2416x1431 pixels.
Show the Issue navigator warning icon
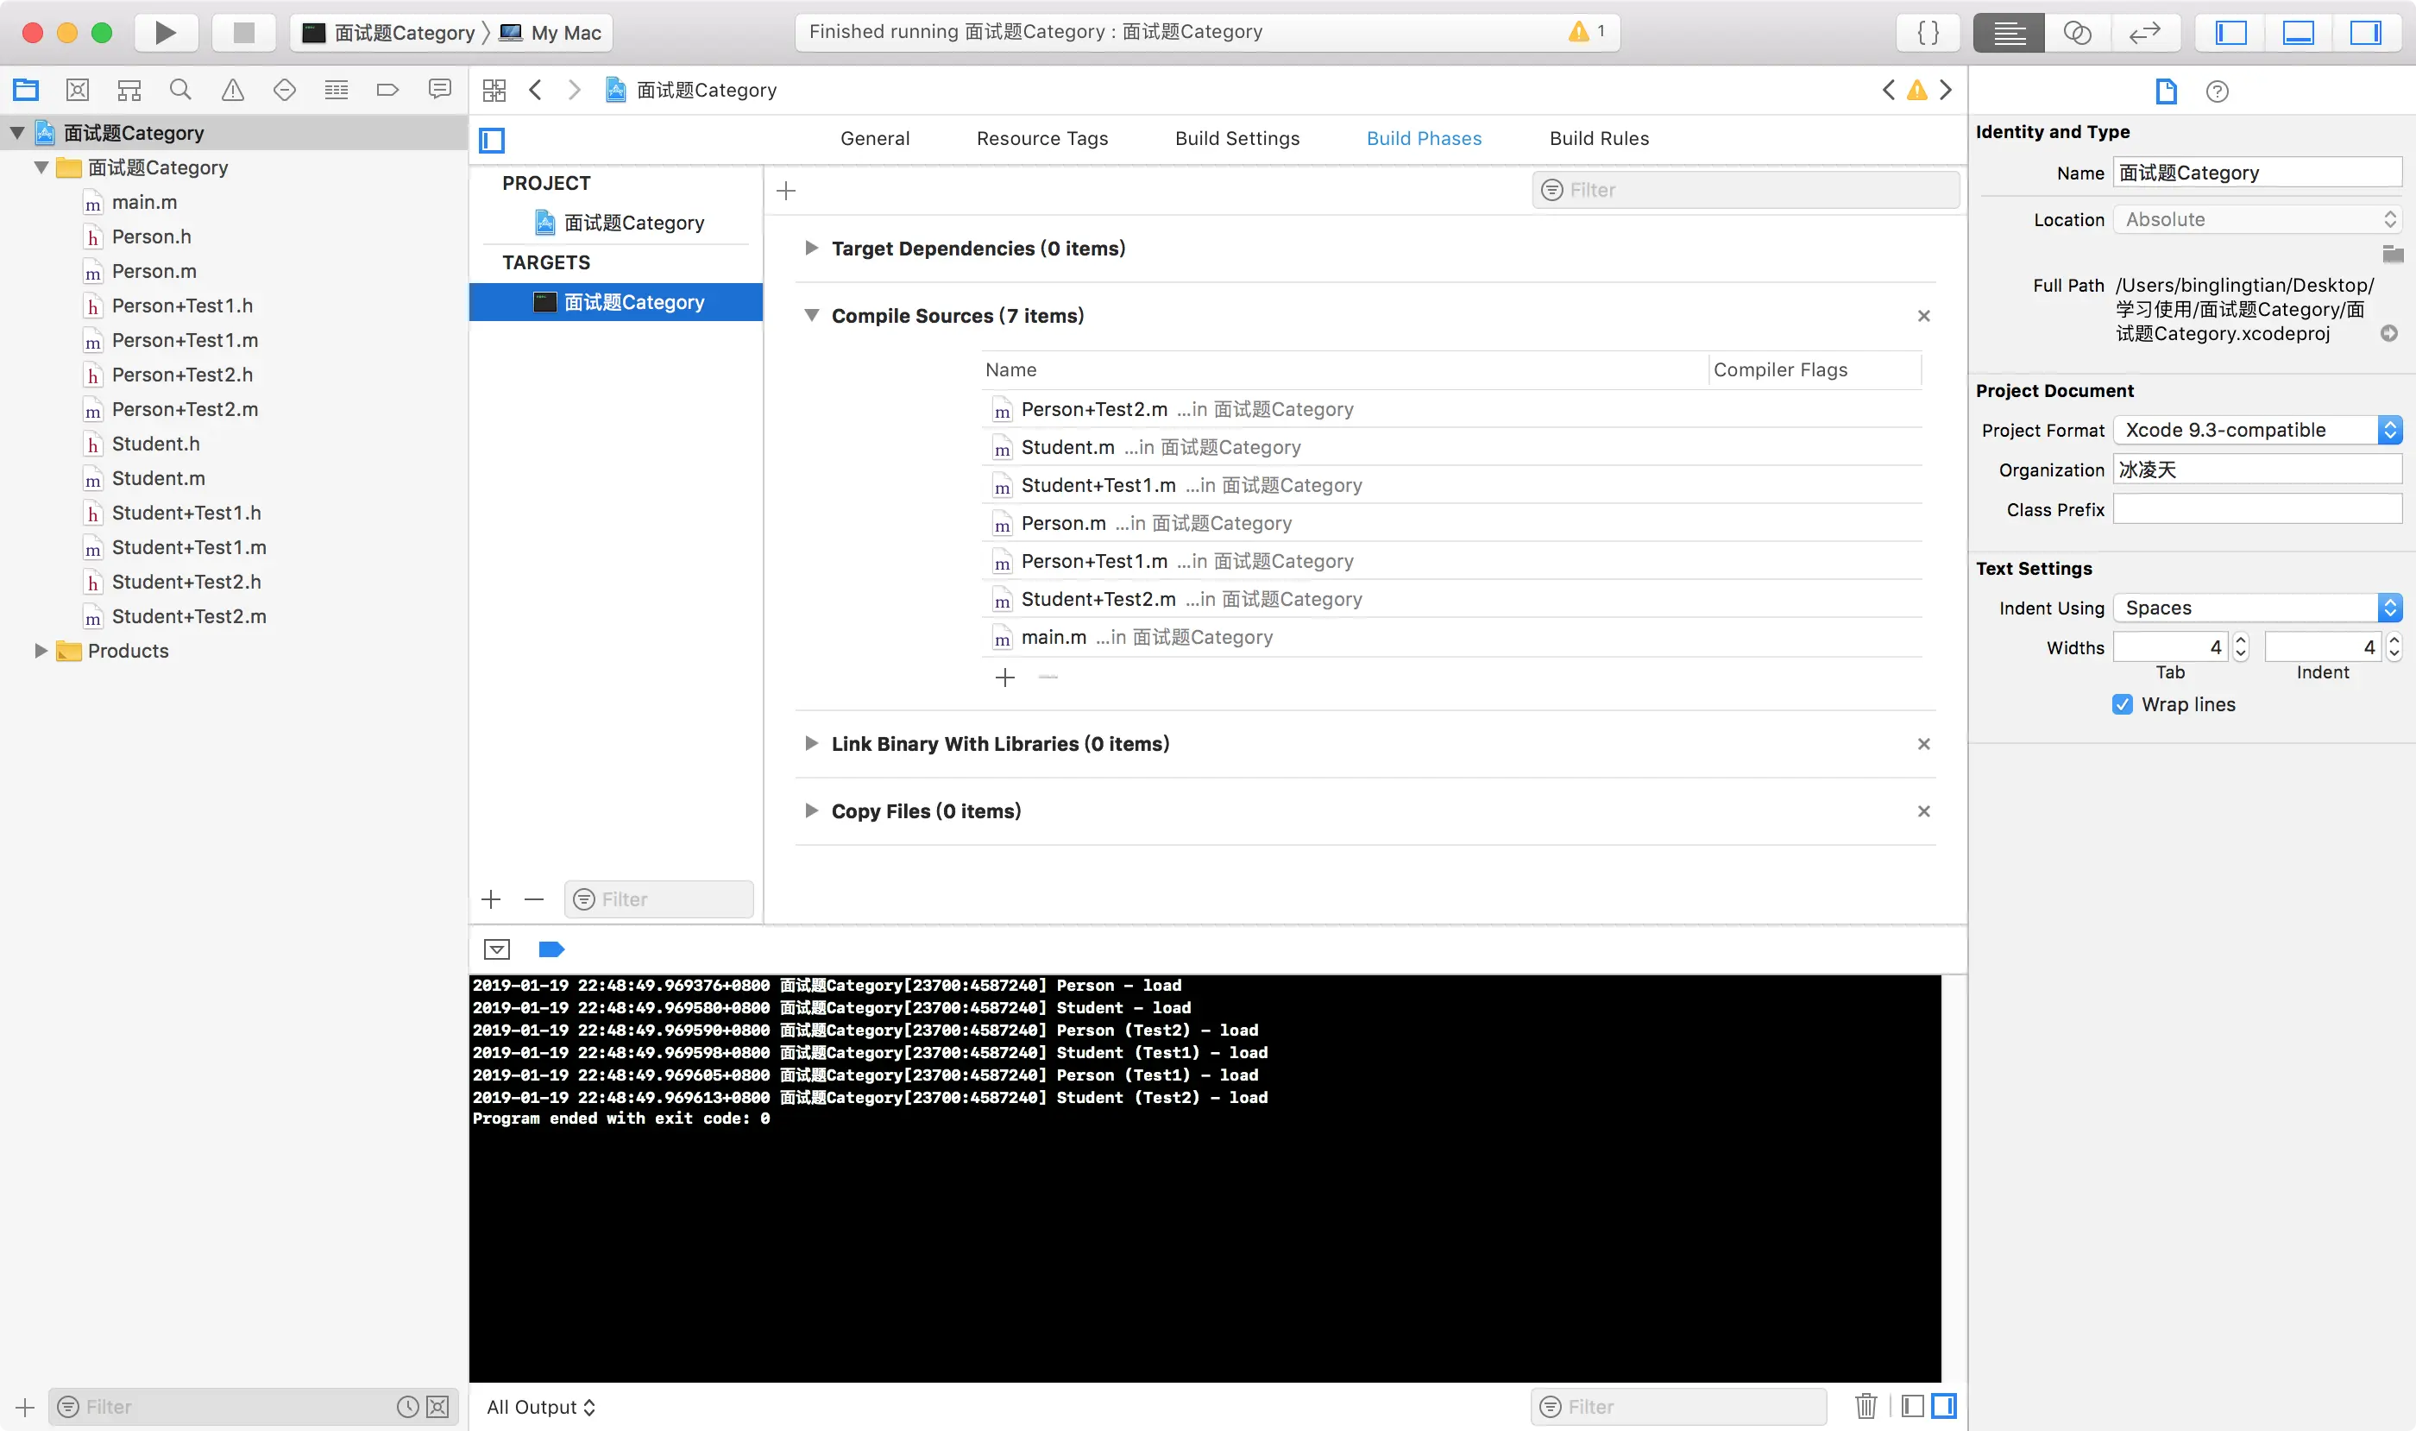232,90
